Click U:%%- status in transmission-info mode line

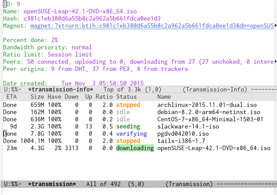(13, 89)
